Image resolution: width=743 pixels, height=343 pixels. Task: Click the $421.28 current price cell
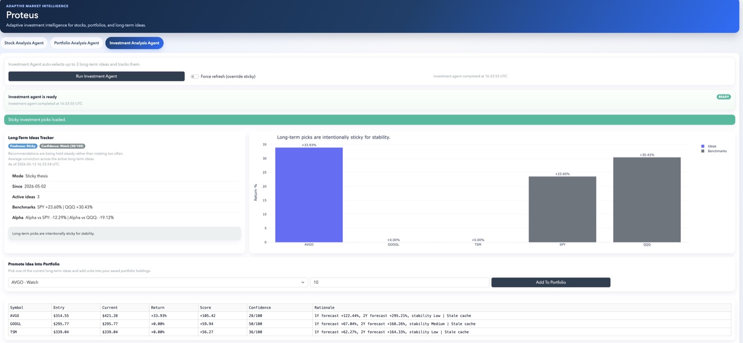(x=124, y=316)
